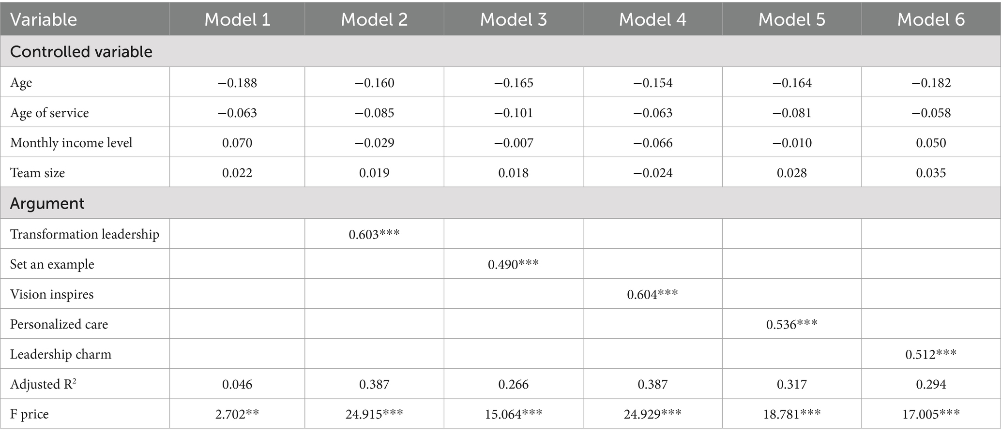Select the Monthly income level label

(x=71, y=143)
